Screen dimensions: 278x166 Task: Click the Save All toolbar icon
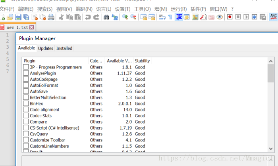tap(26, 17)
